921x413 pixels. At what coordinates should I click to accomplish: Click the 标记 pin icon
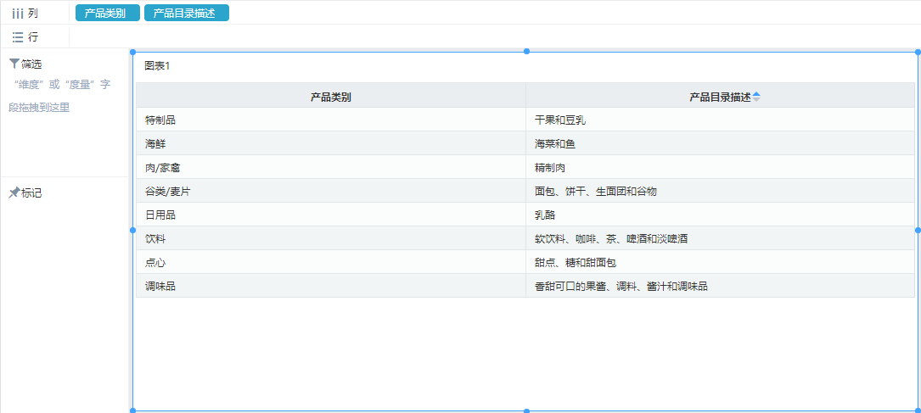(x=14, y=193)
